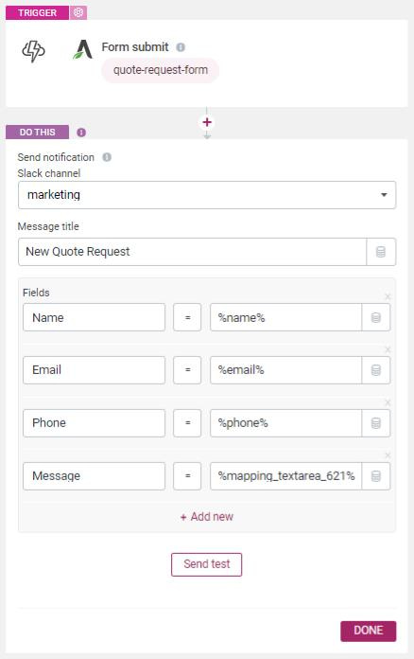Click the plus icon to add step
The width and height of the screenshot is (414, 659).
(x=207, y=122)
